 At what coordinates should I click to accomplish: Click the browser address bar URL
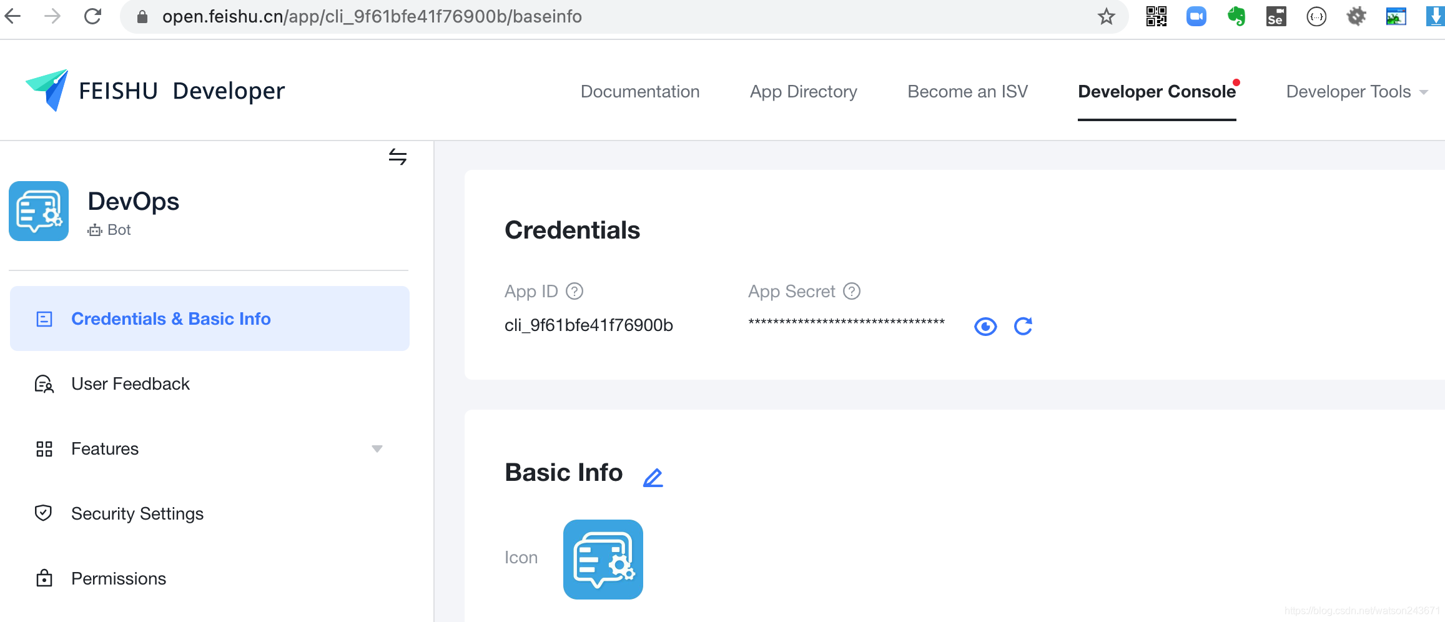tap(372, 16)
